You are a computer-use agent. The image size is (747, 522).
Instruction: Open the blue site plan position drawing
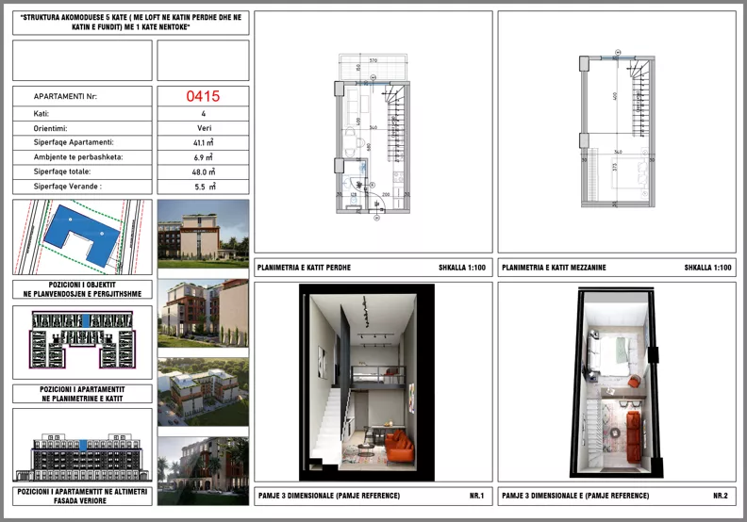pyautogui.click(x=82, y=237)
